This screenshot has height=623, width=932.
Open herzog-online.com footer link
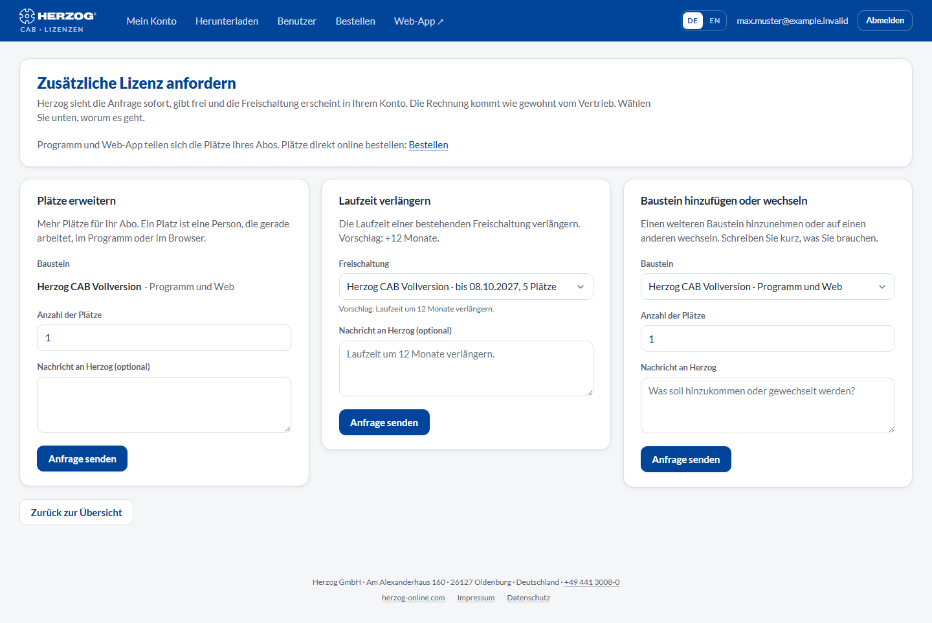[413, 598]
